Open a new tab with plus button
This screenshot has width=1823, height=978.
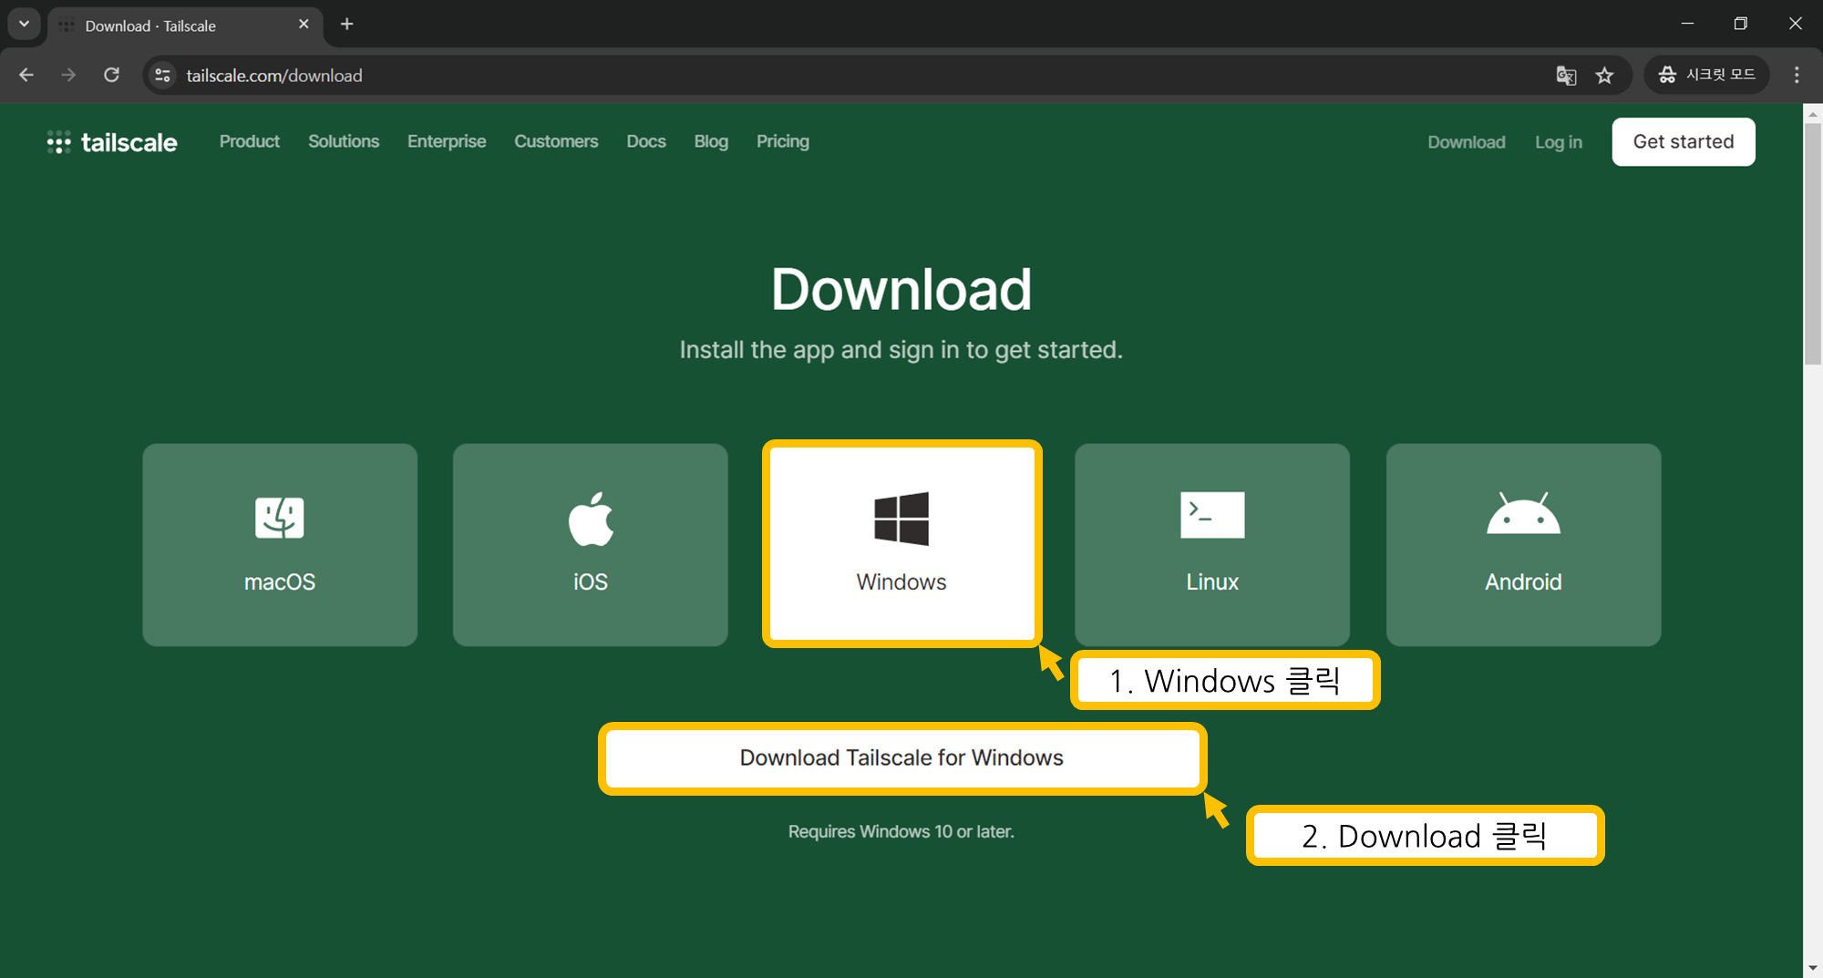346,25
